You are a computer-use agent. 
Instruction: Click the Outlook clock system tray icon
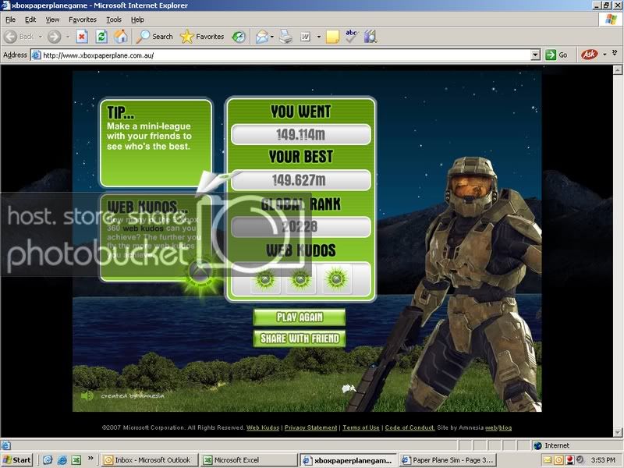(558, 460)
